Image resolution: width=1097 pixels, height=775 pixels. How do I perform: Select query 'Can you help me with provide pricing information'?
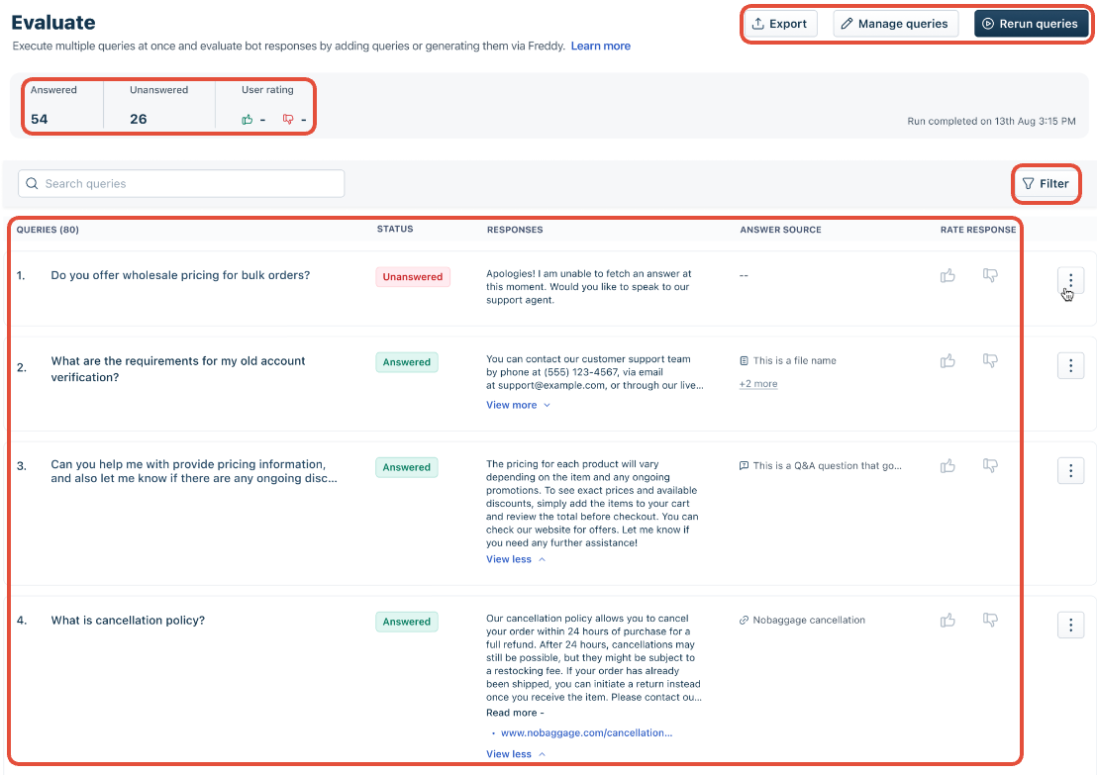(x=194, y=471)
